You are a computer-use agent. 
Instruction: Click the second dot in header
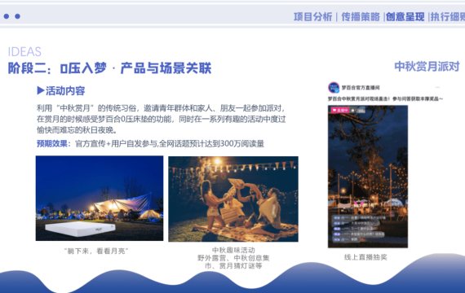(17, 16)
